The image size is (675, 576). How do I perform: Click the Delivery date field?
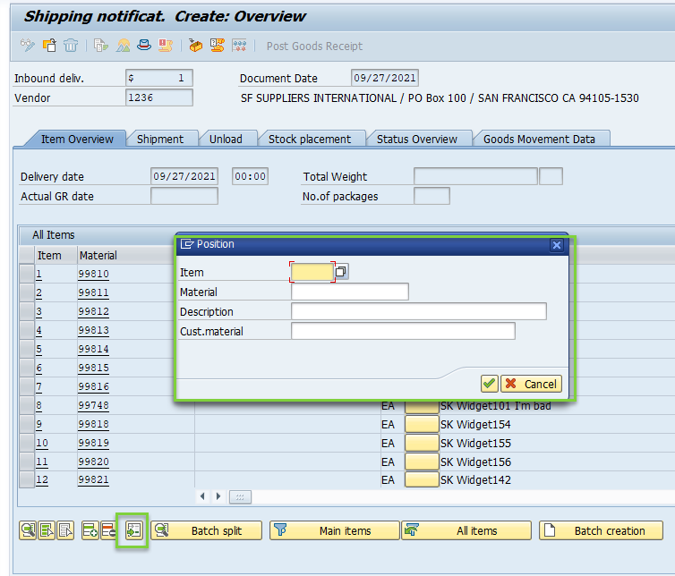184,176
